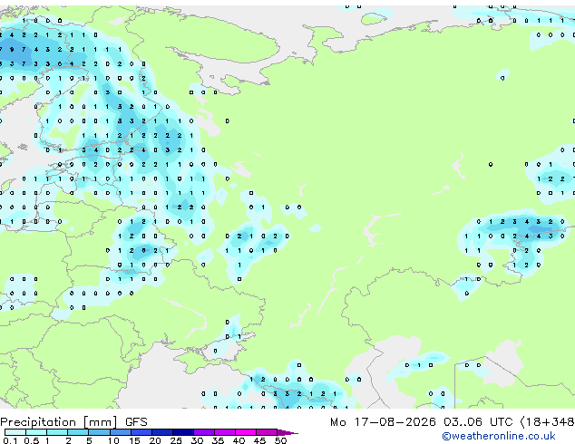Select the legend swatch between 20 and 25
Image resolution: width=575 pixels, height=444 pixels.
point(162,432)
